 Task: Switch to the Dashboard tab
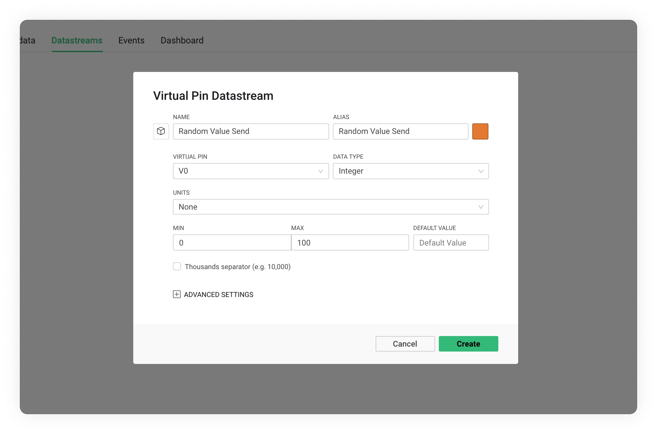click(x=182, y=40)
